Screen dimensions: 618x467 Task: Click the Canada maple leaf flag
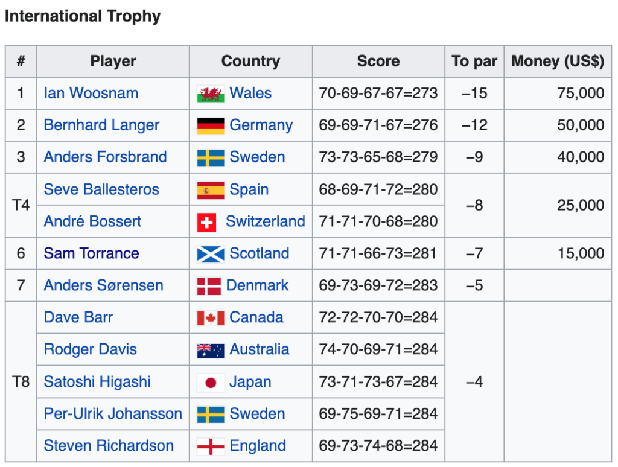point(211,318)
